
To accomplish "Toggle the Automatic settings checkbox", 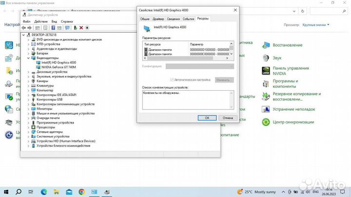I will [x=172, y=79].
